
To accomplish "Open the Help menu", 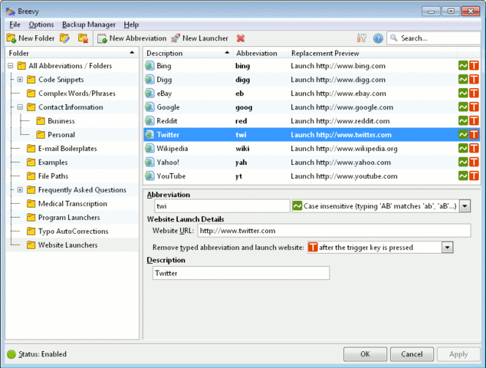I will (131, 25).
